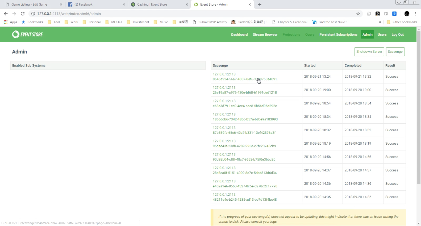Image resolution: width=421 pixels, height=226 pixels.
Task: Click the site information icon in address bar
Action: click(x=33, y=14)
